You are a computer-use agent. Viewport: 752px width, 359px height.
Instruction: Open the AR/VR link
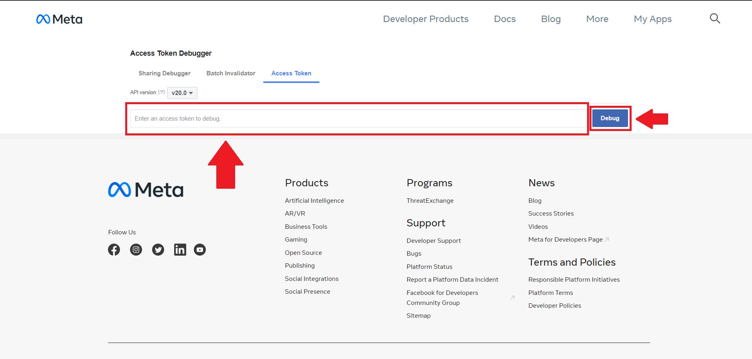pyautogui.click(x=295, y=214)
